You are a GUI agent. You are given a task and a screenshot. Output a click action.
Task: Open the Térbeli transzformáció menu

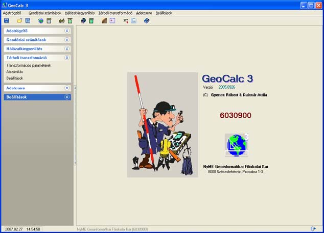pyautogui.click(x=115, y=13)
